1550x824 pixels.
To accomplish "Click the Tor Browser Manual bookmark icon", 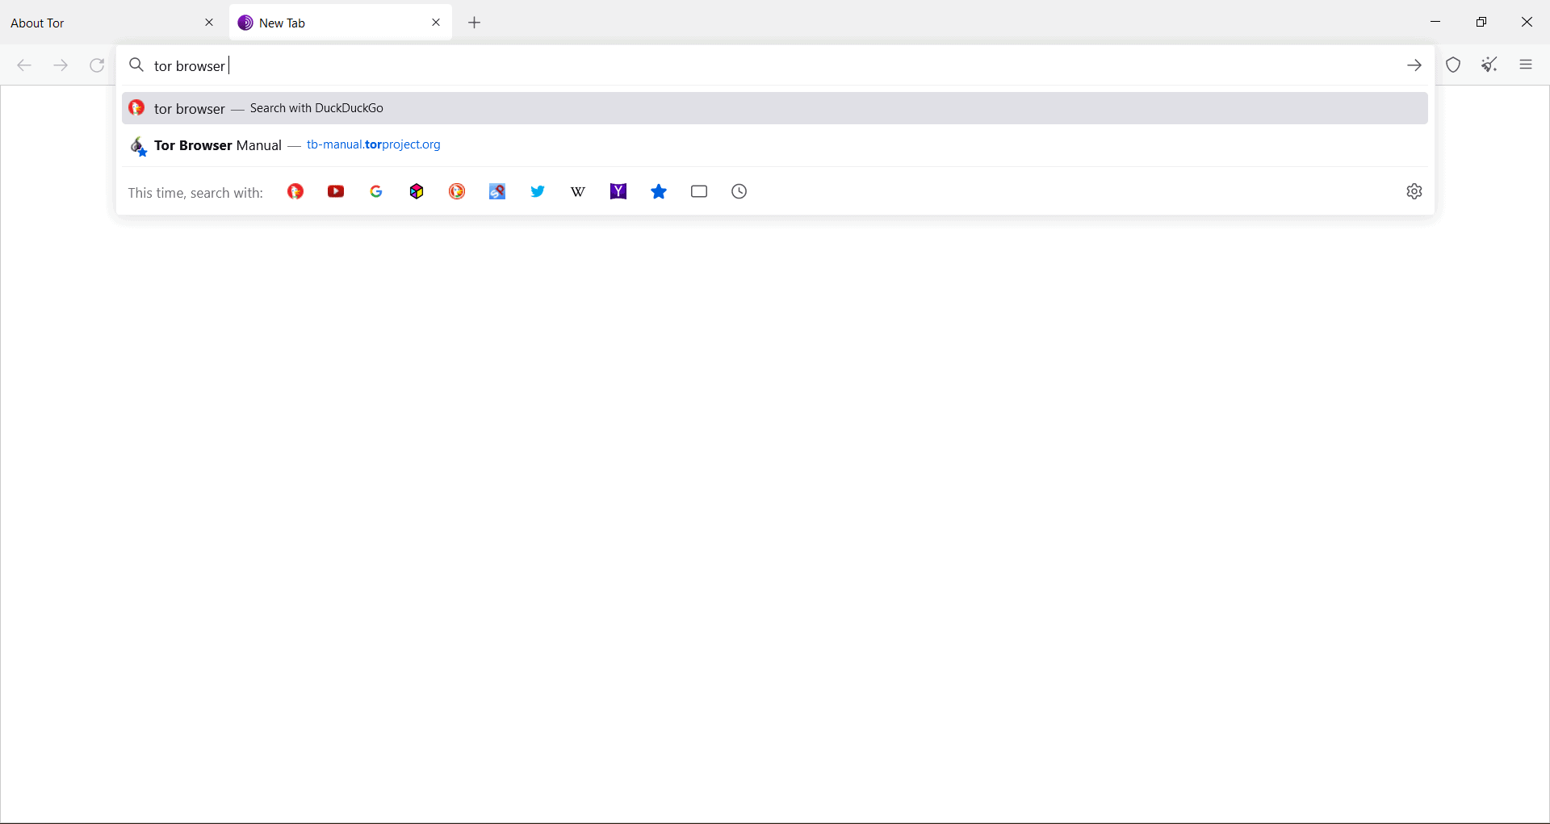I will (x=138, y=146).
